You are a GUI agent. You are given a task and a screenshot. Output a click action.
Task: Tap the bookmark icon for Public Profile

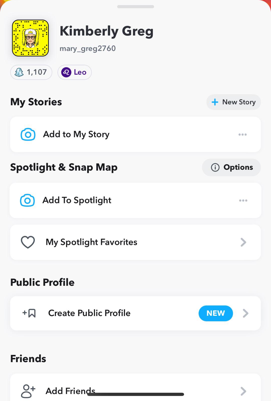[29, 313]
